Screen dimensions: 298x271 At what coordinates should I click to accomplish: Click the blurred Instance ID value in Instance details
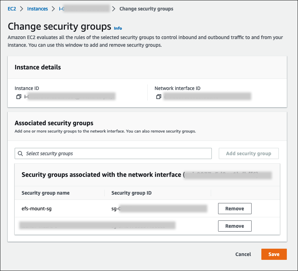pos(70,97)
